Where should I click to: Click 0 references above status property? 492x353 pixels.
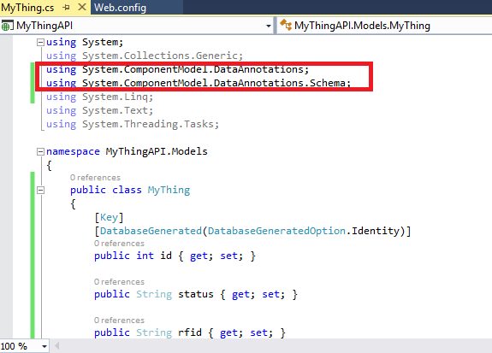pyautogui.click(x=119, y=282)
